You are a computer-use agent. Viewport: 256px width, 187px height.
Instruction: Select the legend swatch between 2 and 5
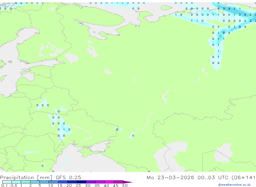pyautogui.click(x=35, y=182)
